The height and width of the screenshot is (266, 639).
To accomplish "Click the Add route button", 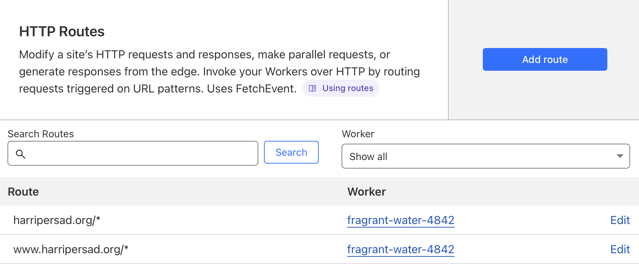I will (x=545, y=59).
